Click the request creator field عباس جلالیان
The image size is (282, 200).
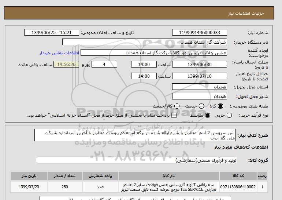pyautogui.click(x=154, y=53)
